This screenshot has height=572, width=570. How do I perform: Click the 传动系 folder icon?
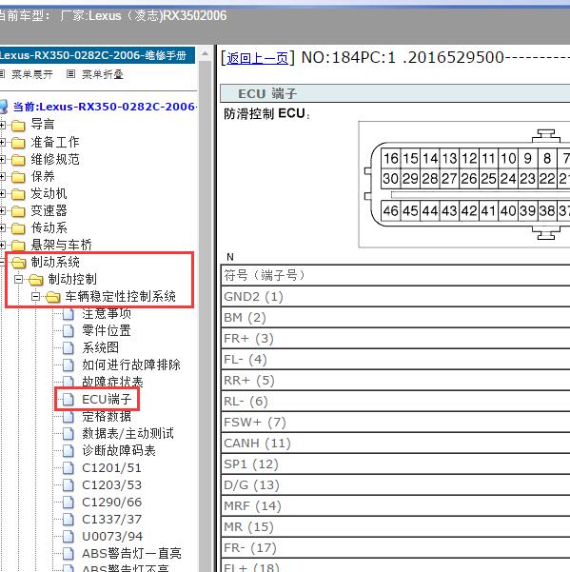click(18, 228)
